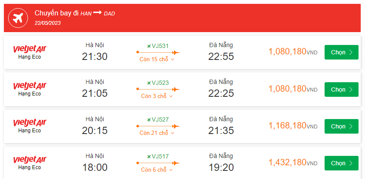365x179 pixels.
Task: Select the 18:00 flight using Chọn
Action: coord(341,163)
